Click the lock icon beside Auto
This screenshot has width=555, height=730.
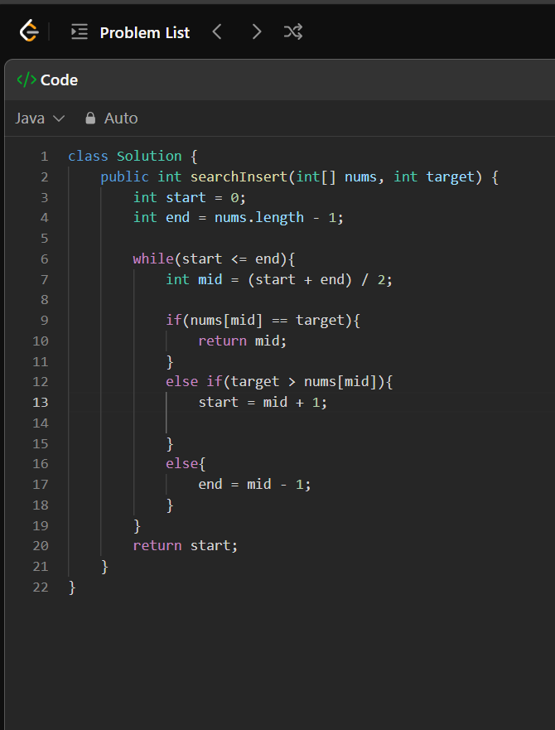[x=90, y=118]
